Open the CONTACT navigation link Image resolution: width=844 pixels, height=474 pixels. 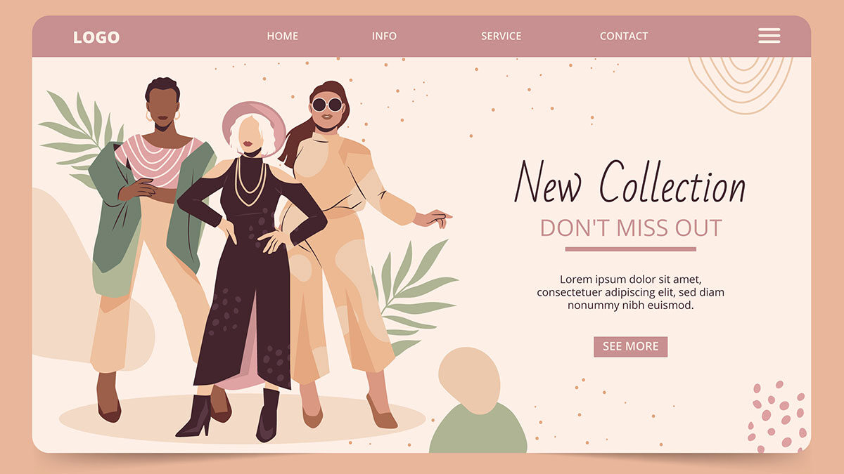pyautogui.click(x=624, y=36)
